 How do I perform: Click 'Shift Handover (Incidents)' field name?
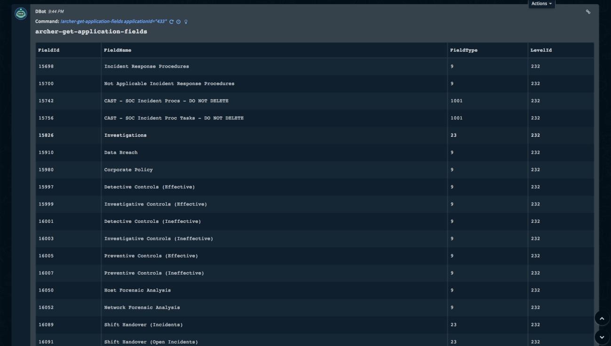click(x=143, y=325)
